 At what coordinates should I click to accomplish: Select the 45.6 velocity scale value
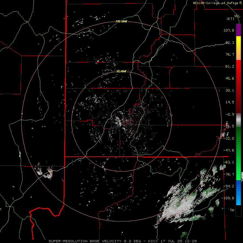pos(230,78)
